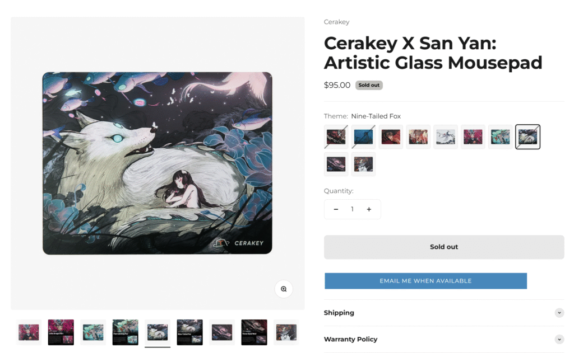Pick the third red theme swatch
Viewport: 574px width, 353px height.
tap(391, 137)
